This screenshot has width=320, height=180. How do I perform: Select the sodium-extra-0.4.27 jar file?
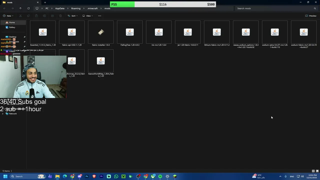(x=275, y=34)
